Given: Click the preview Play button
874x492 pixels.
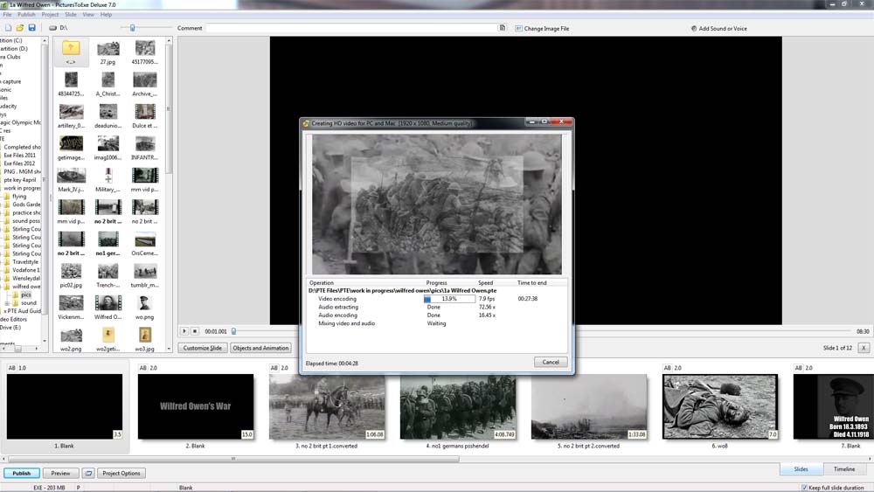Looking at the screenshot, I should click(x=184, y=331).
